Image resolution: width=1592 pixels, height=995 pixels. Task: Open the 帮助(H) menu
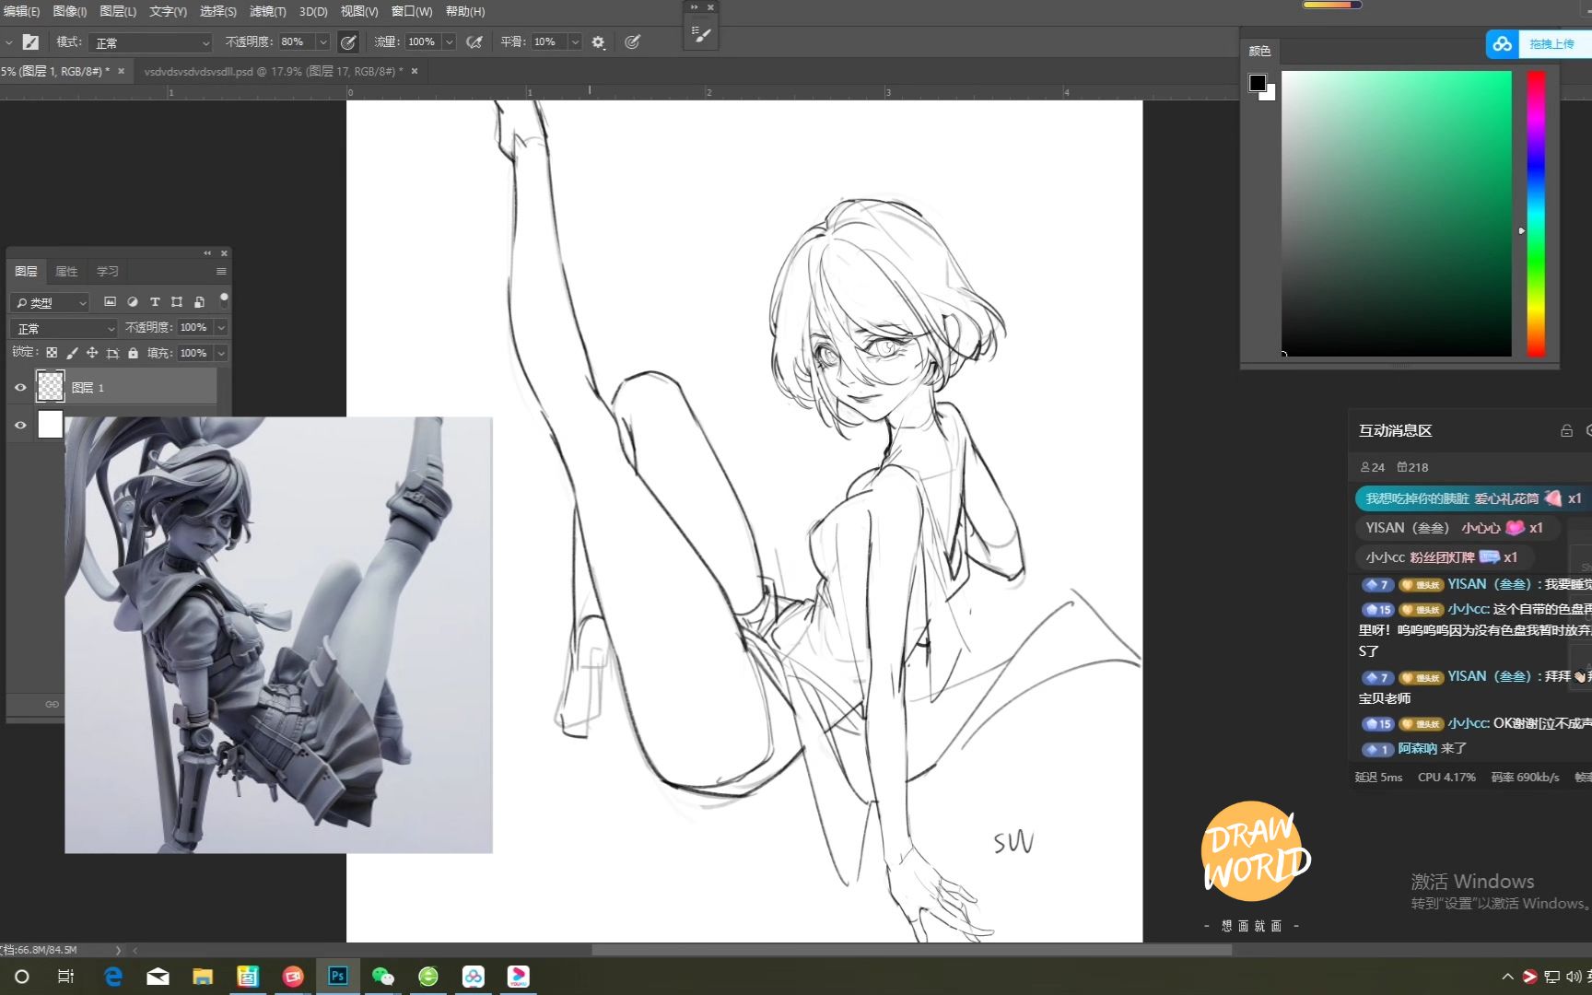(465, 11)
